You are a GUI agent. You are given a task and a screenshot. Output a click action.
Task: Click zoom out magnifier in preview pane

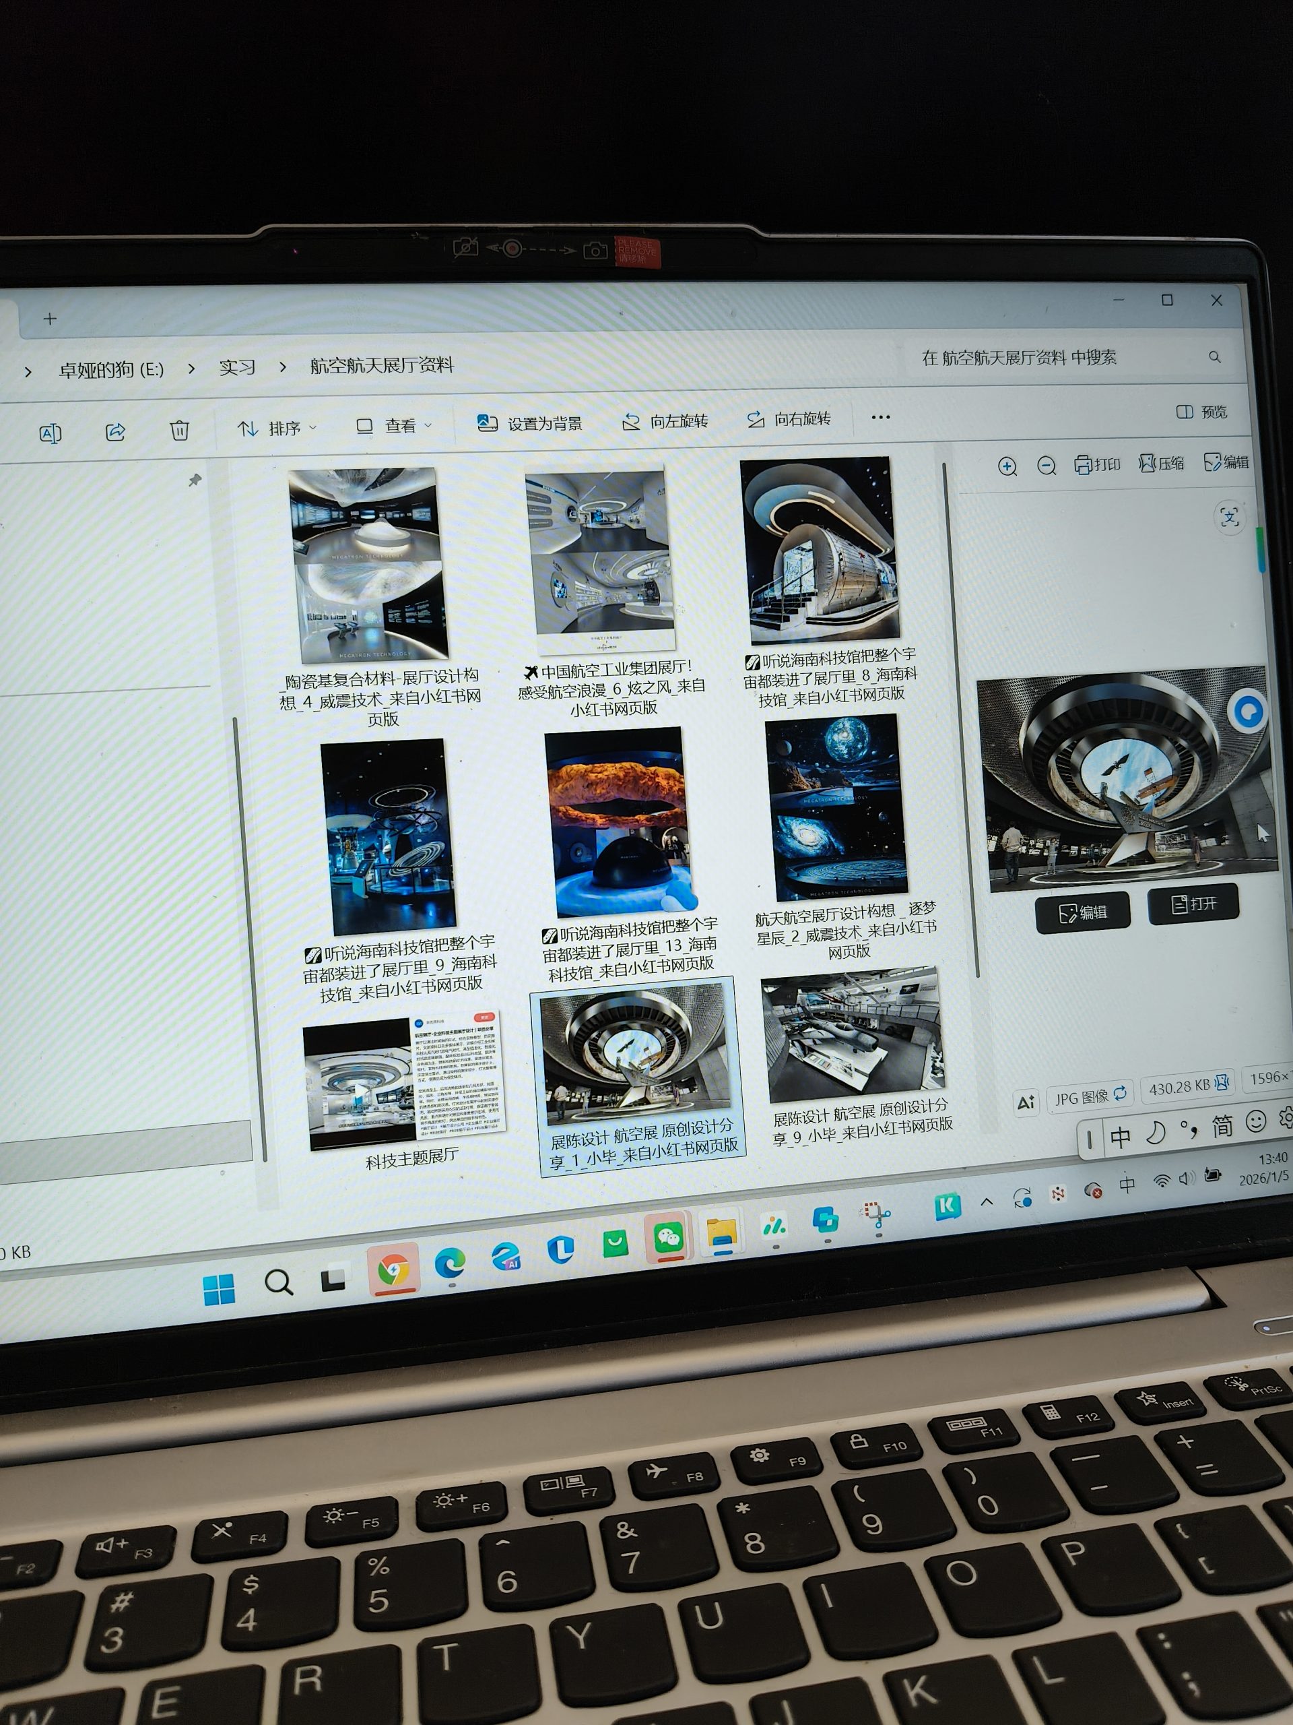[x=1046, y=466]
